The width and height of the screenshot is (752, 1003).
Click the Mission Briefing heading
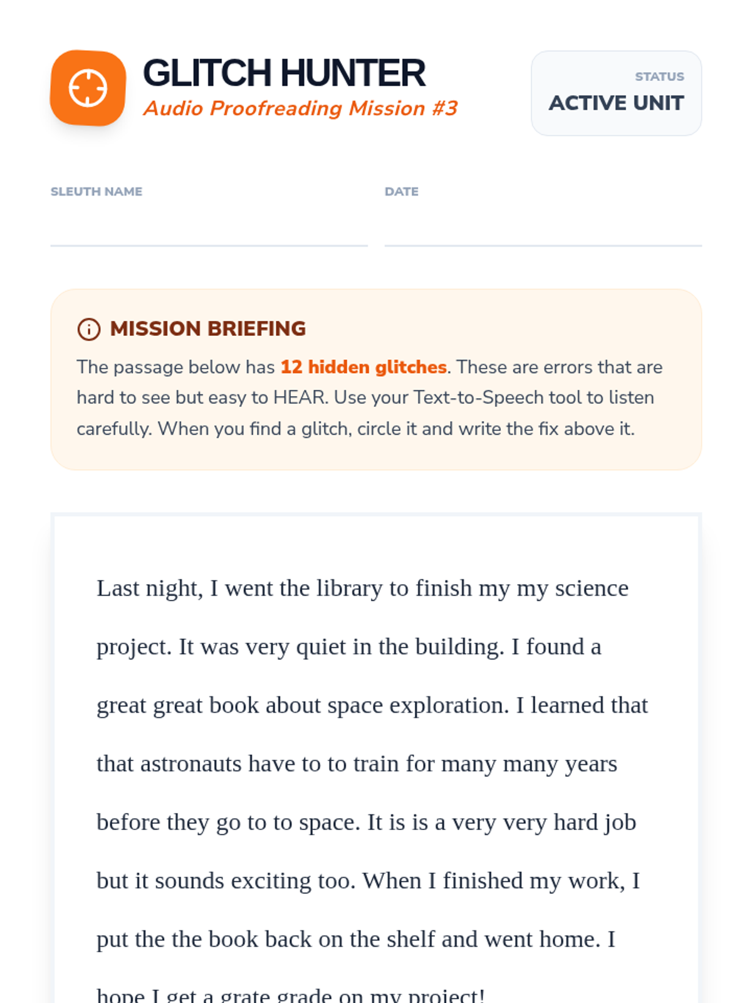[207, 328]
